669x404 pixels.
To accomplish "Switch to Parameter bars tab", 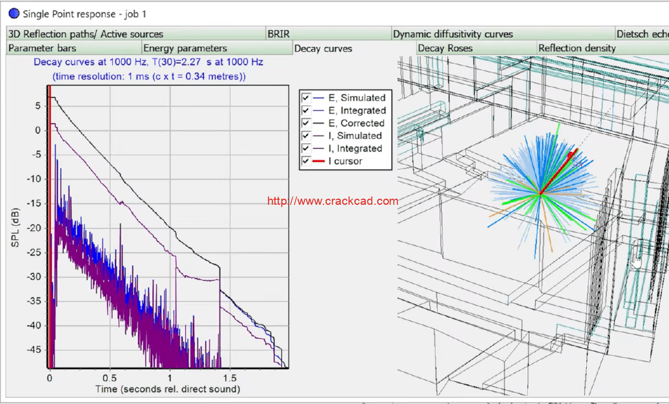I will tap(74, 48).
